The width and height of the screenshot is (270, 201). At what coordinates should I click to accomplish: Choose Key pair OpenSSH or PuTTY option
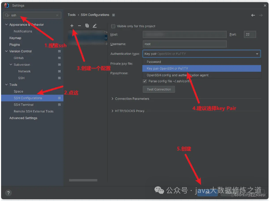coord(202,68)
